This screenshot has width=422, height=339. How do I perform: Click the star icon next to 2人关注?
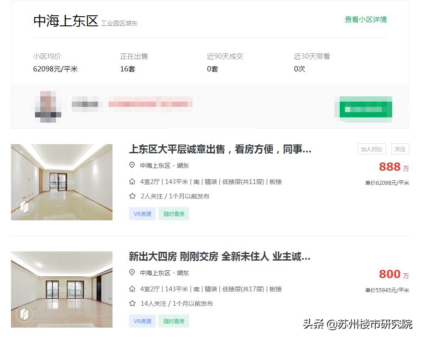point(132,196)
